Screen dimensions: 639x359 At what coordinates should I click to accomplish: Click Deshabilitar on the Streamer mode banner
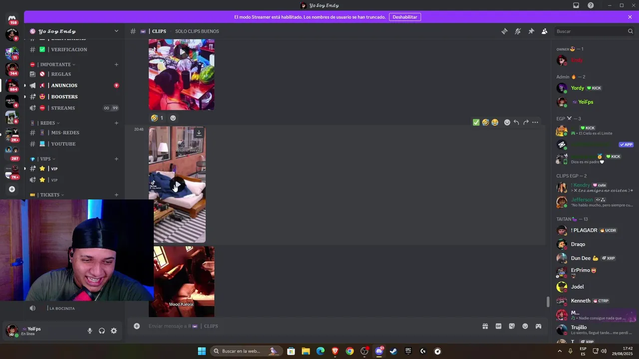[405, 17]
